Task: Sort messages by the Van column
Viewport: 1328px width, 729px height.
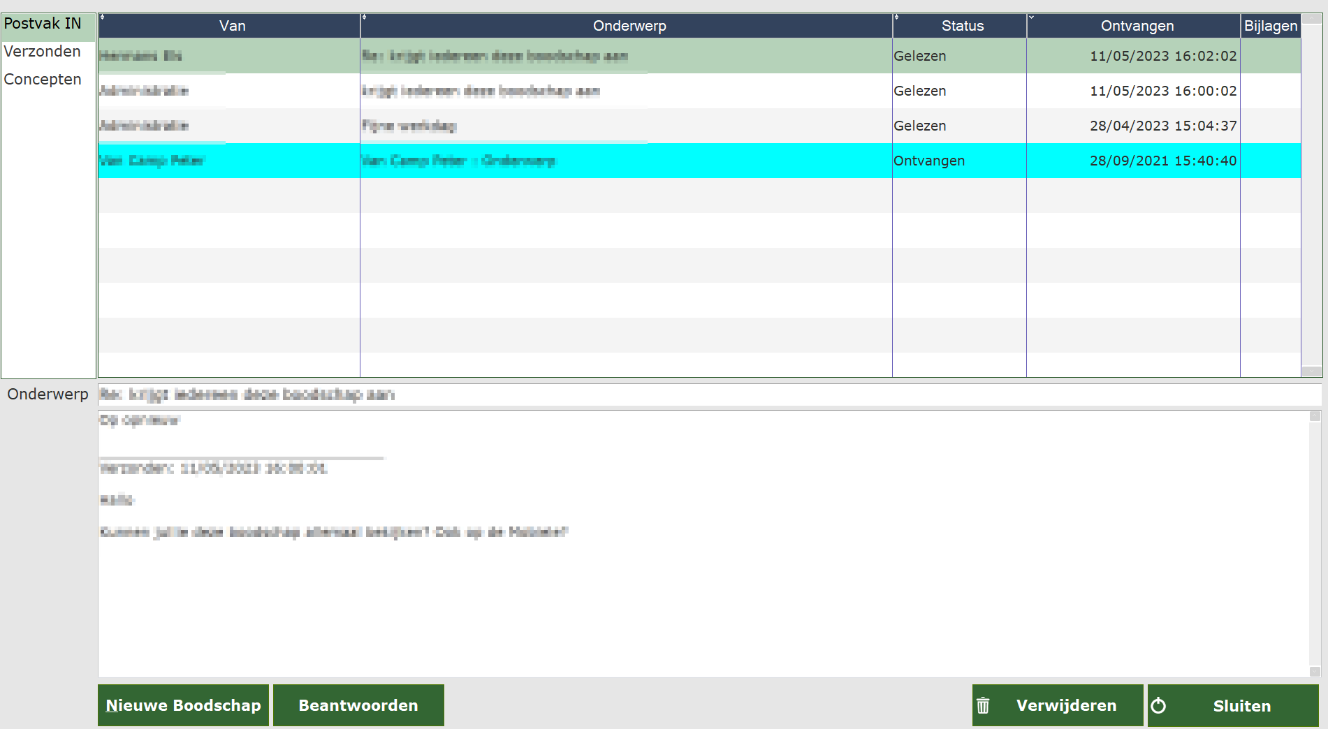Action: 232,26
